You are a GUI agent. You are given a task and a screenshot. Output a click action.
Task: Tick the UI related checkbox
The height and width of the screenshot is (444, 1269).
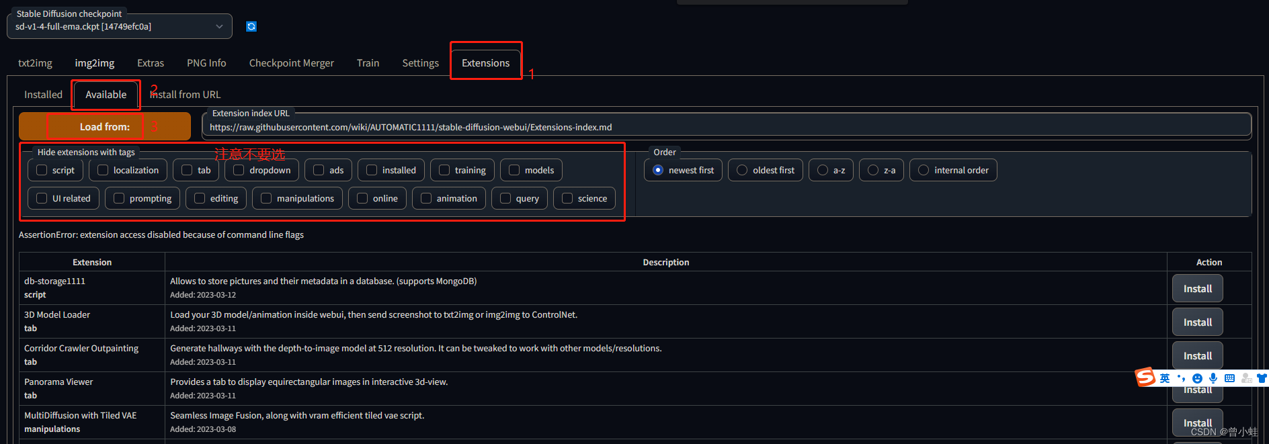(x=42, y=198)
